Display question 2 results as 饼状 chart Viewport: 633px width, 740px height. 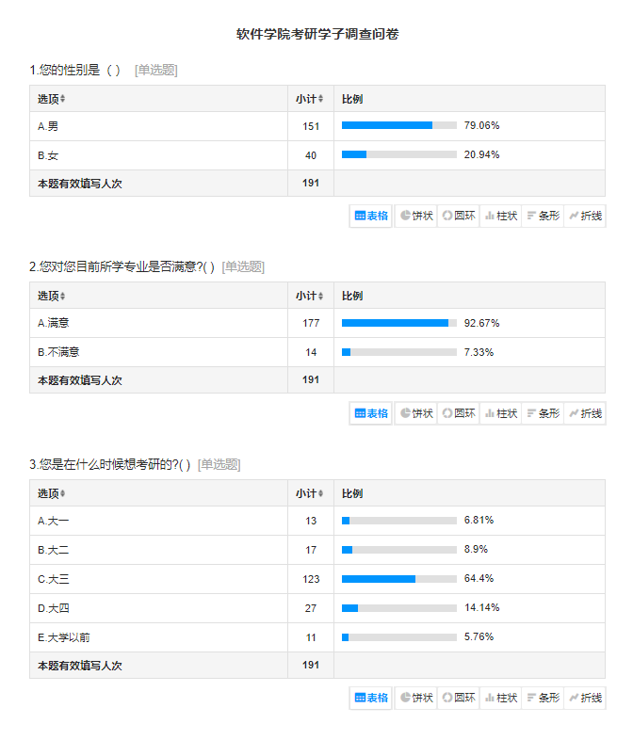[416, 412]
